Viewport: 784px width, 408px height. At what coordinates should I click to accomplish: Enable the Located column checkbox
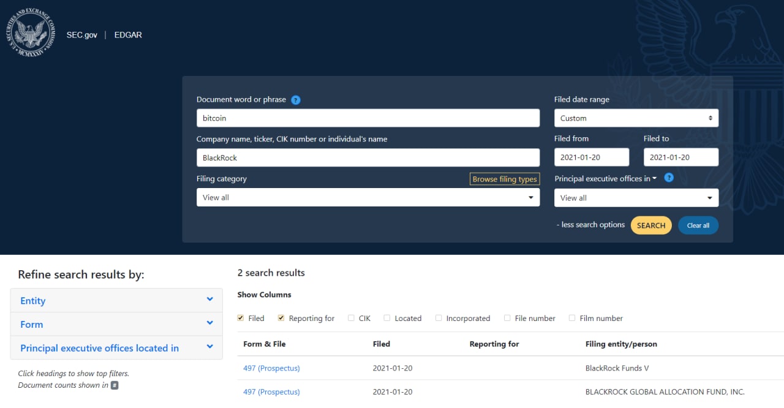387,318
